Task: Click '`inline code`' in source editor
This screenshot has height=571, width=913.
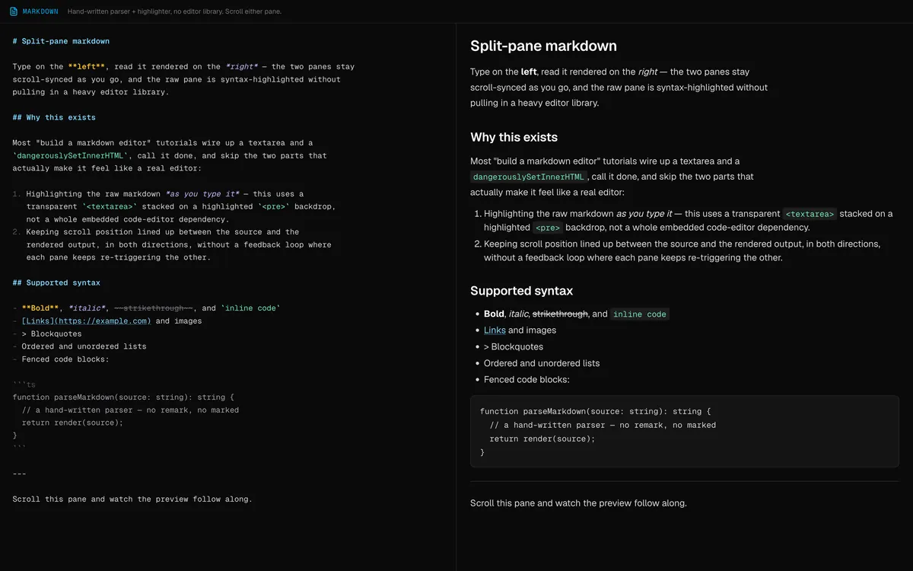Action: [x=250, y=308]
